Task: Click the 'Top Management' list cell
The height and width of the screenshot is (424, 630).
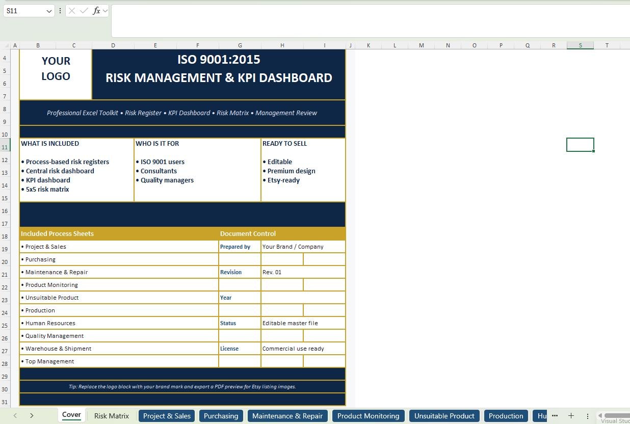Action: [119, 361]
